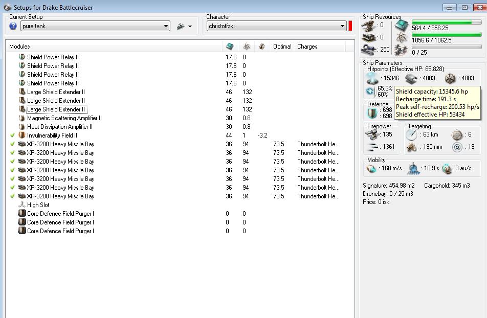The width and height of the screenshot is (487, 318).
Task: Click the armor hitpoints icon
Action: click(x=411, y=79)
